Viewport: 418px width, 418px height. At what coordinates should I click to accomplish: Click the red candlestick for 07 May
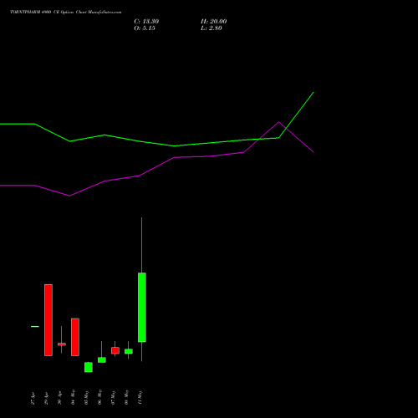(115, 350)
